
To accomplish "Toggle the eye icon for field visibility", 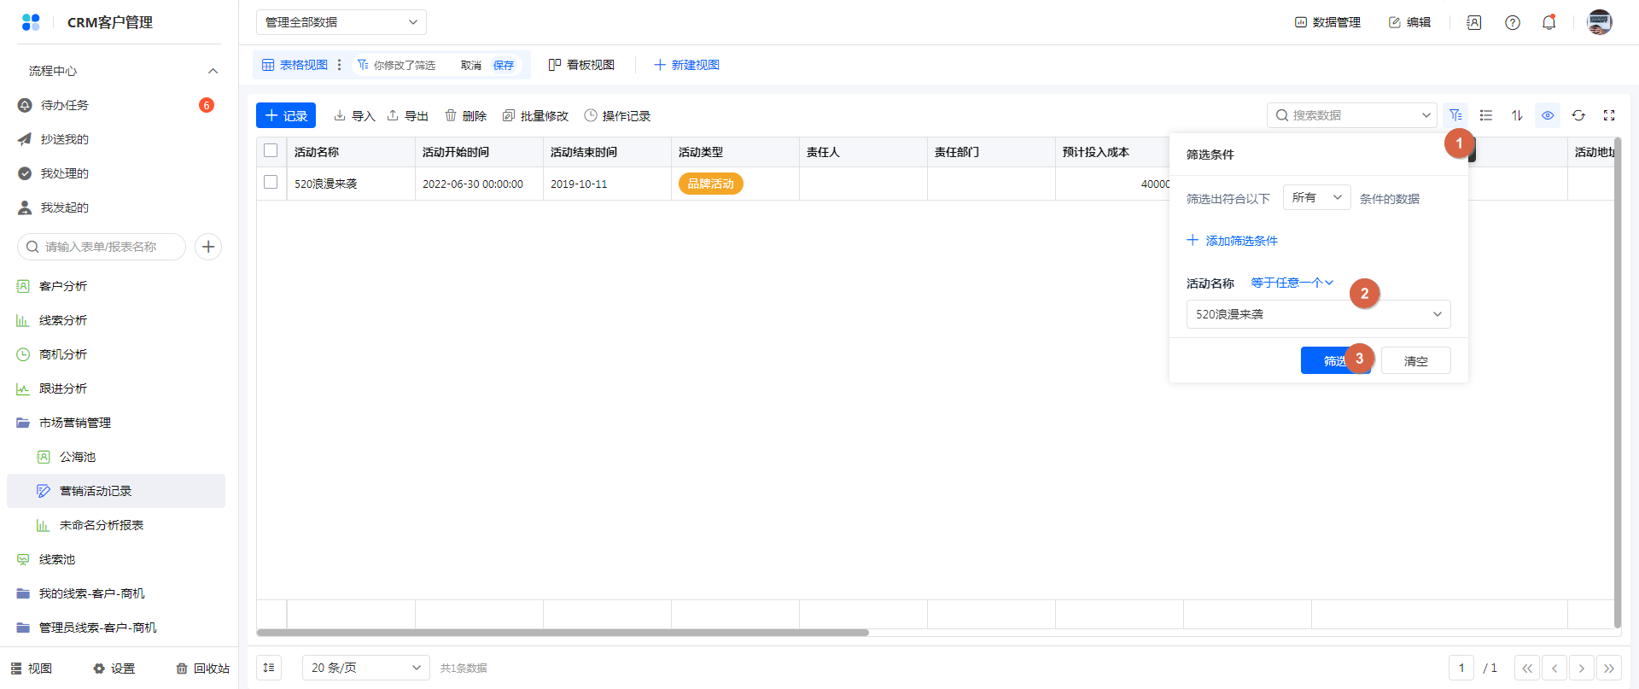I will coord(1548,115).
